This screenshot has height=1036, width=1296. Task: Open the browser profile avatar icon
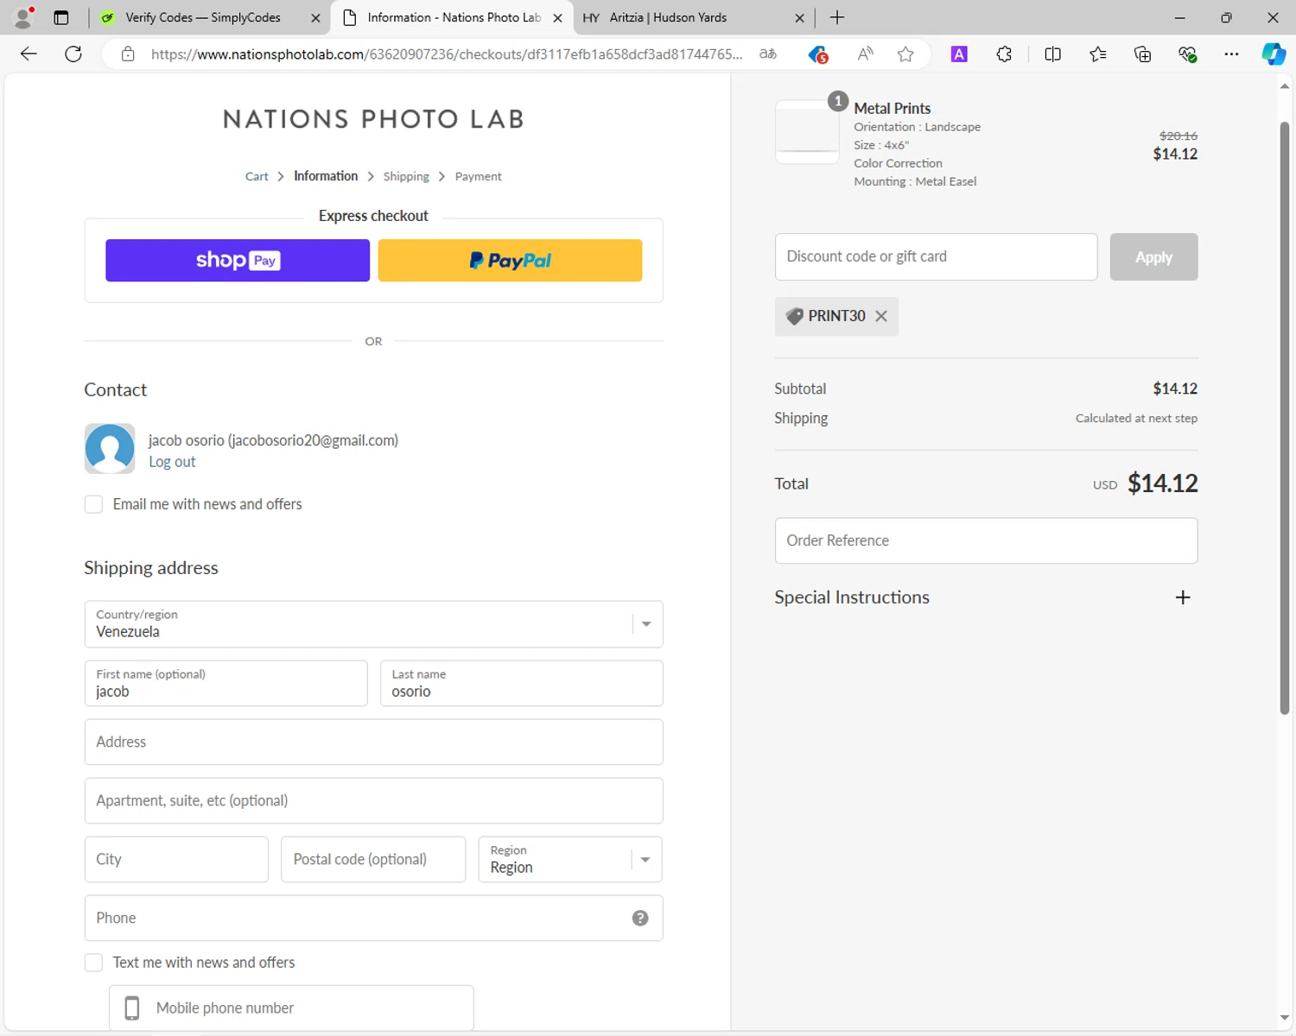[x=23, y=17]
